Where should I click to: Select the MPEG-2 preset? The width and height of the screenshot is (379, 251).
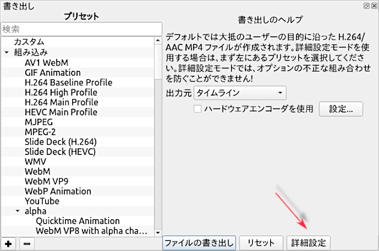pos(40,132)
